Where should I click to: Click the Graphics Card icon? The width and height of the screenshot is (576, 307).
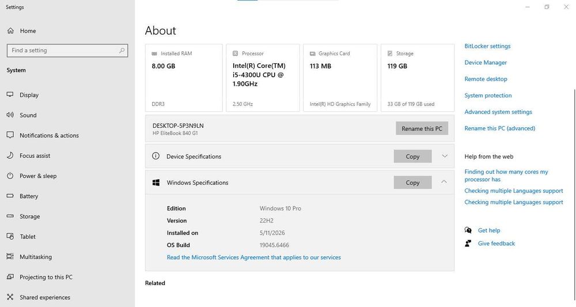312,54
